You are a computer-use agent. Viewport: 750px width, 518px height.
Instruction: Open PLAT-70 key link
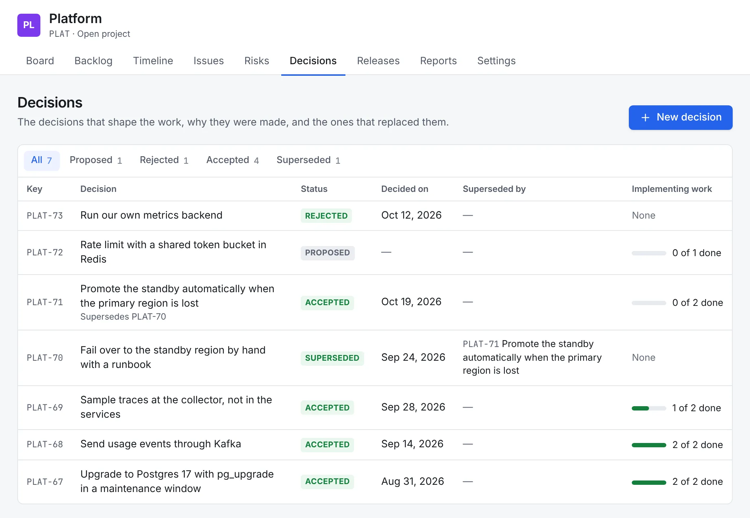45,358
